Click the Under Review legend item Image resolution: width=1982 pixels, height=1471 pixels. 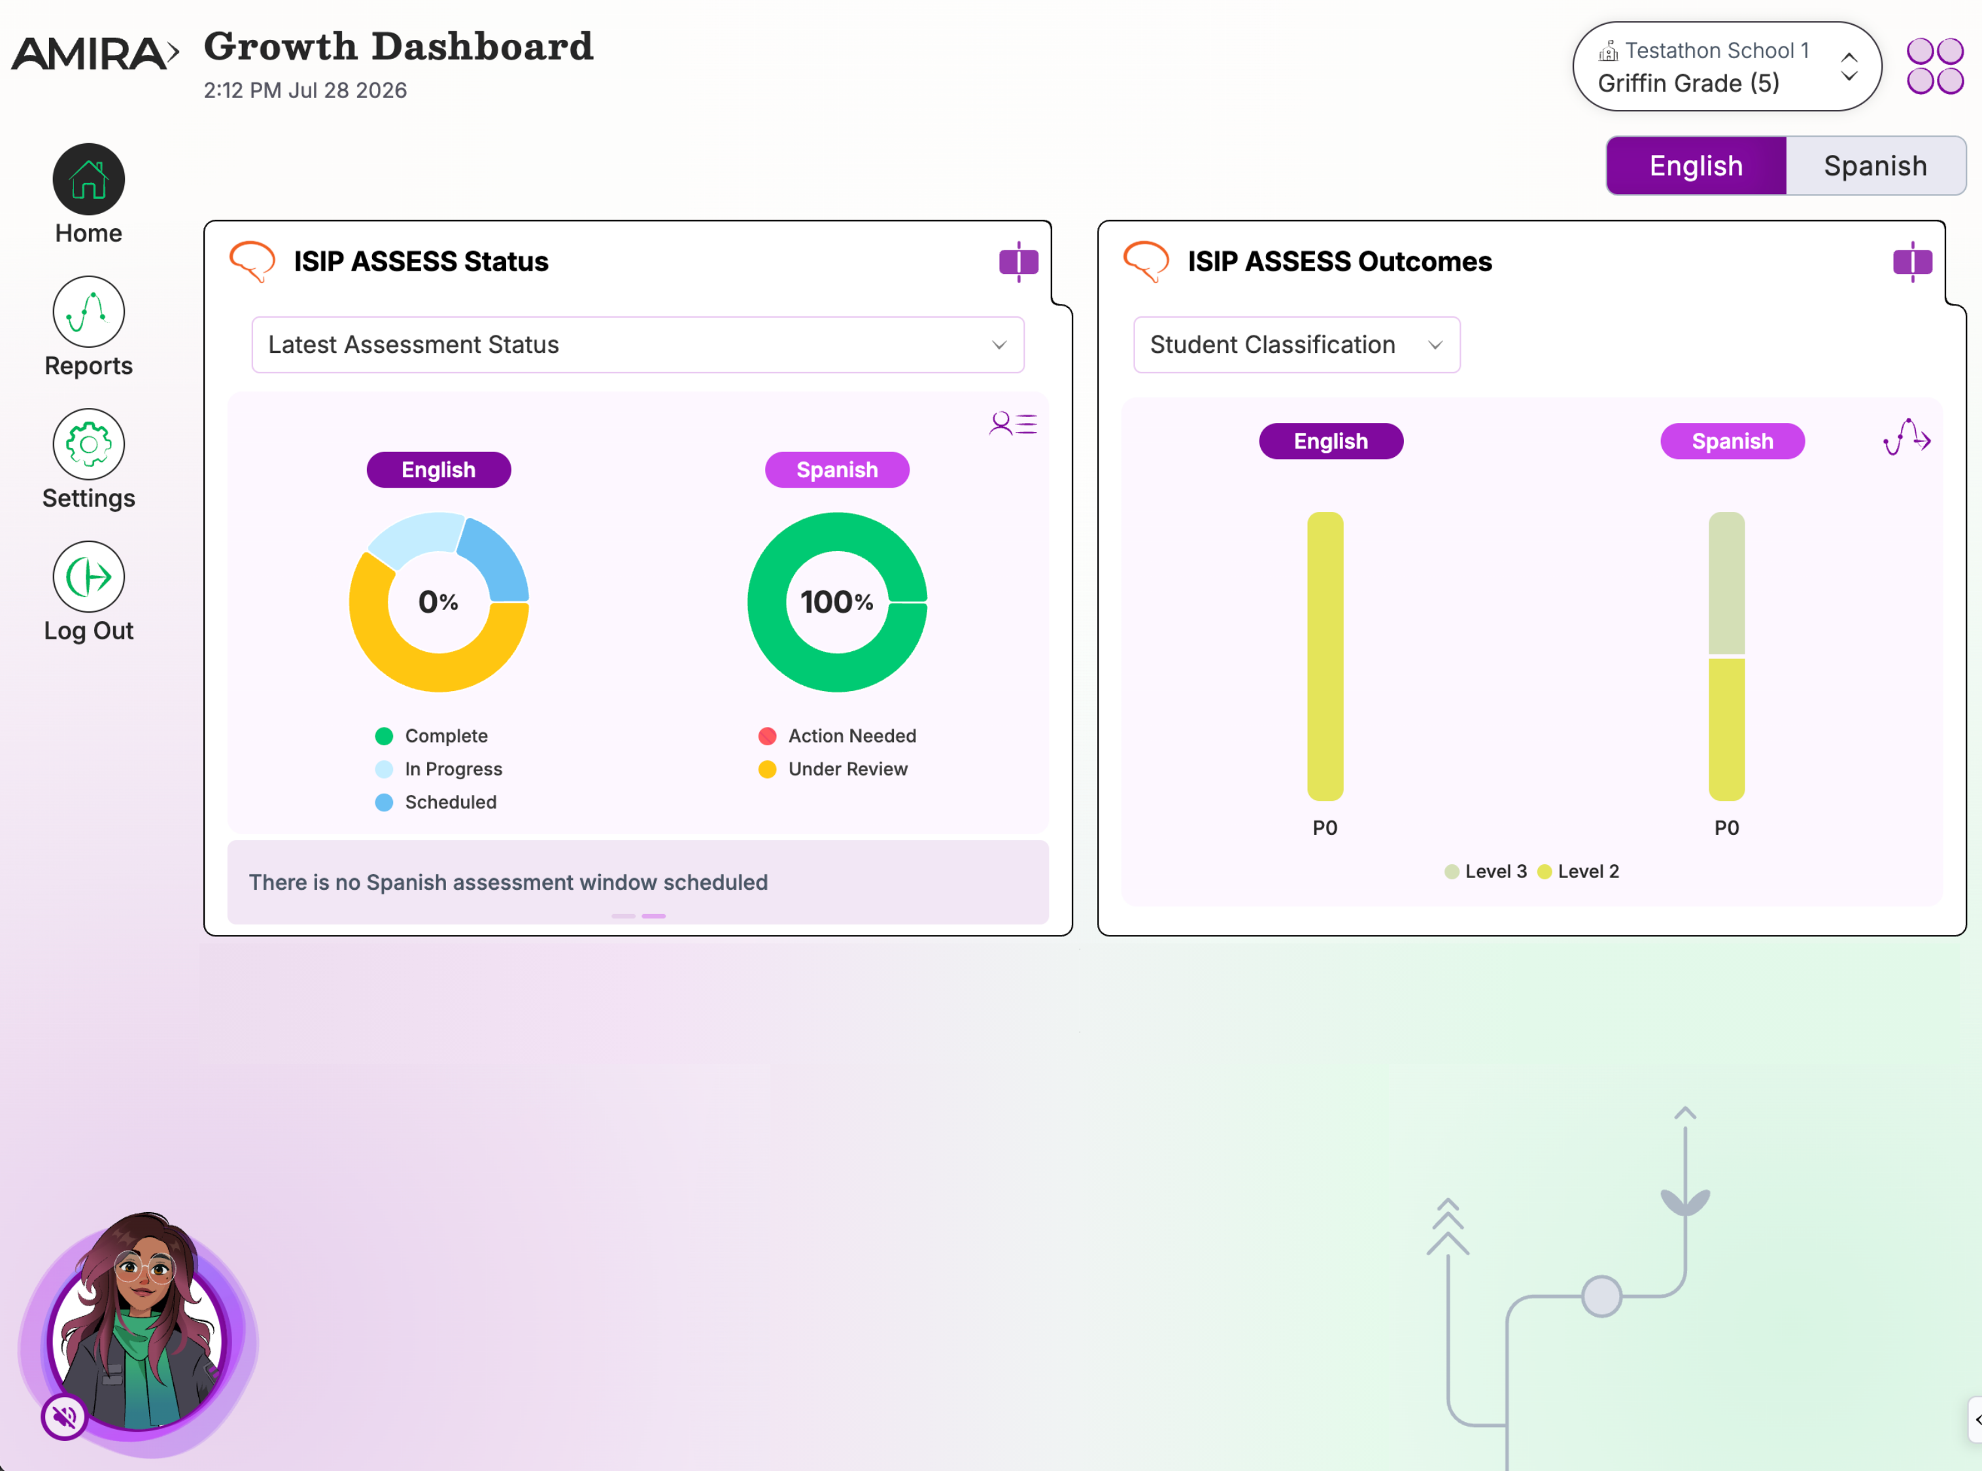(x=832, y=768)
